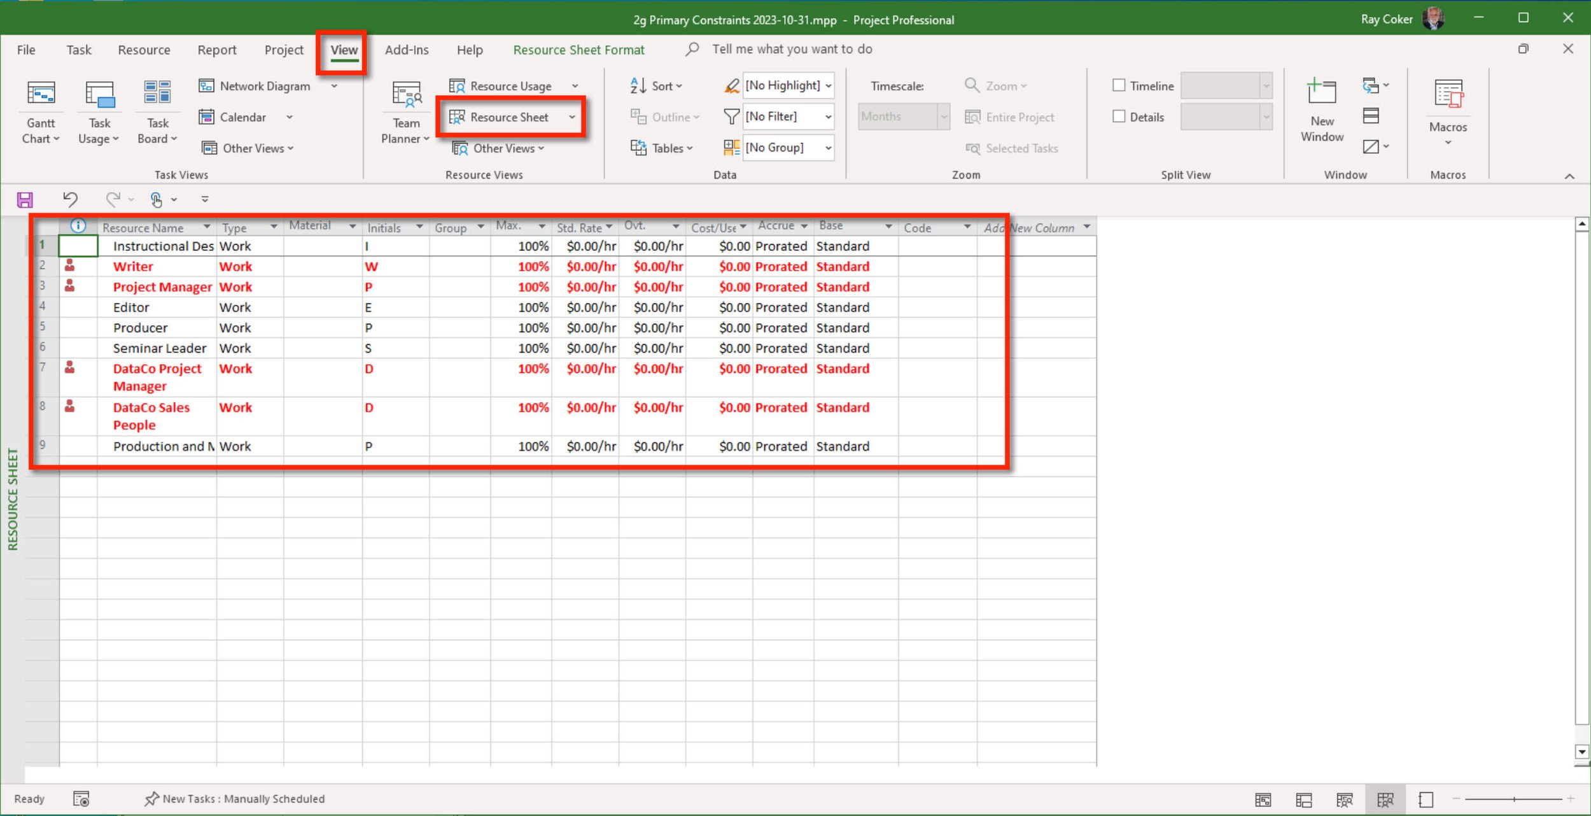Click Add New Column header

coord(1036,227)
